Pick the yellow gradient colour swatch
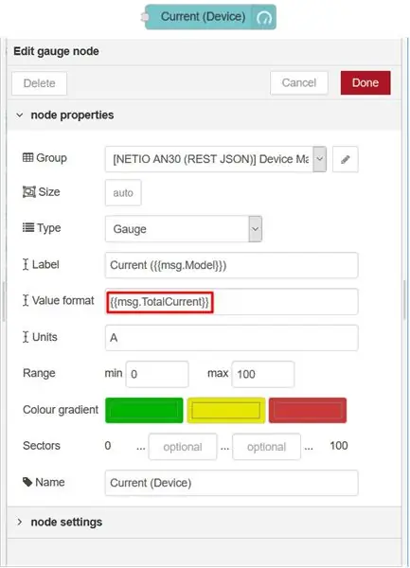410x568 pixels. [226, 411]
